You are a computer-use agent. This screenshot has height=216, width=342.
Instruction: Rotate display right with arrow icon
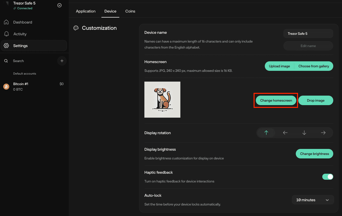(323, 133)
